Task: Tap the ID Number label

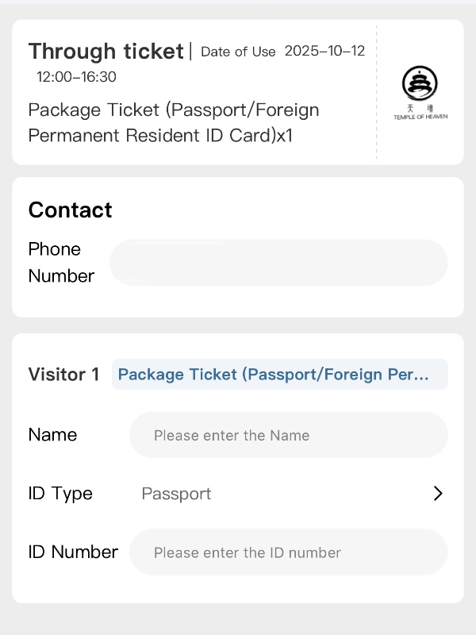Action: 73,552
